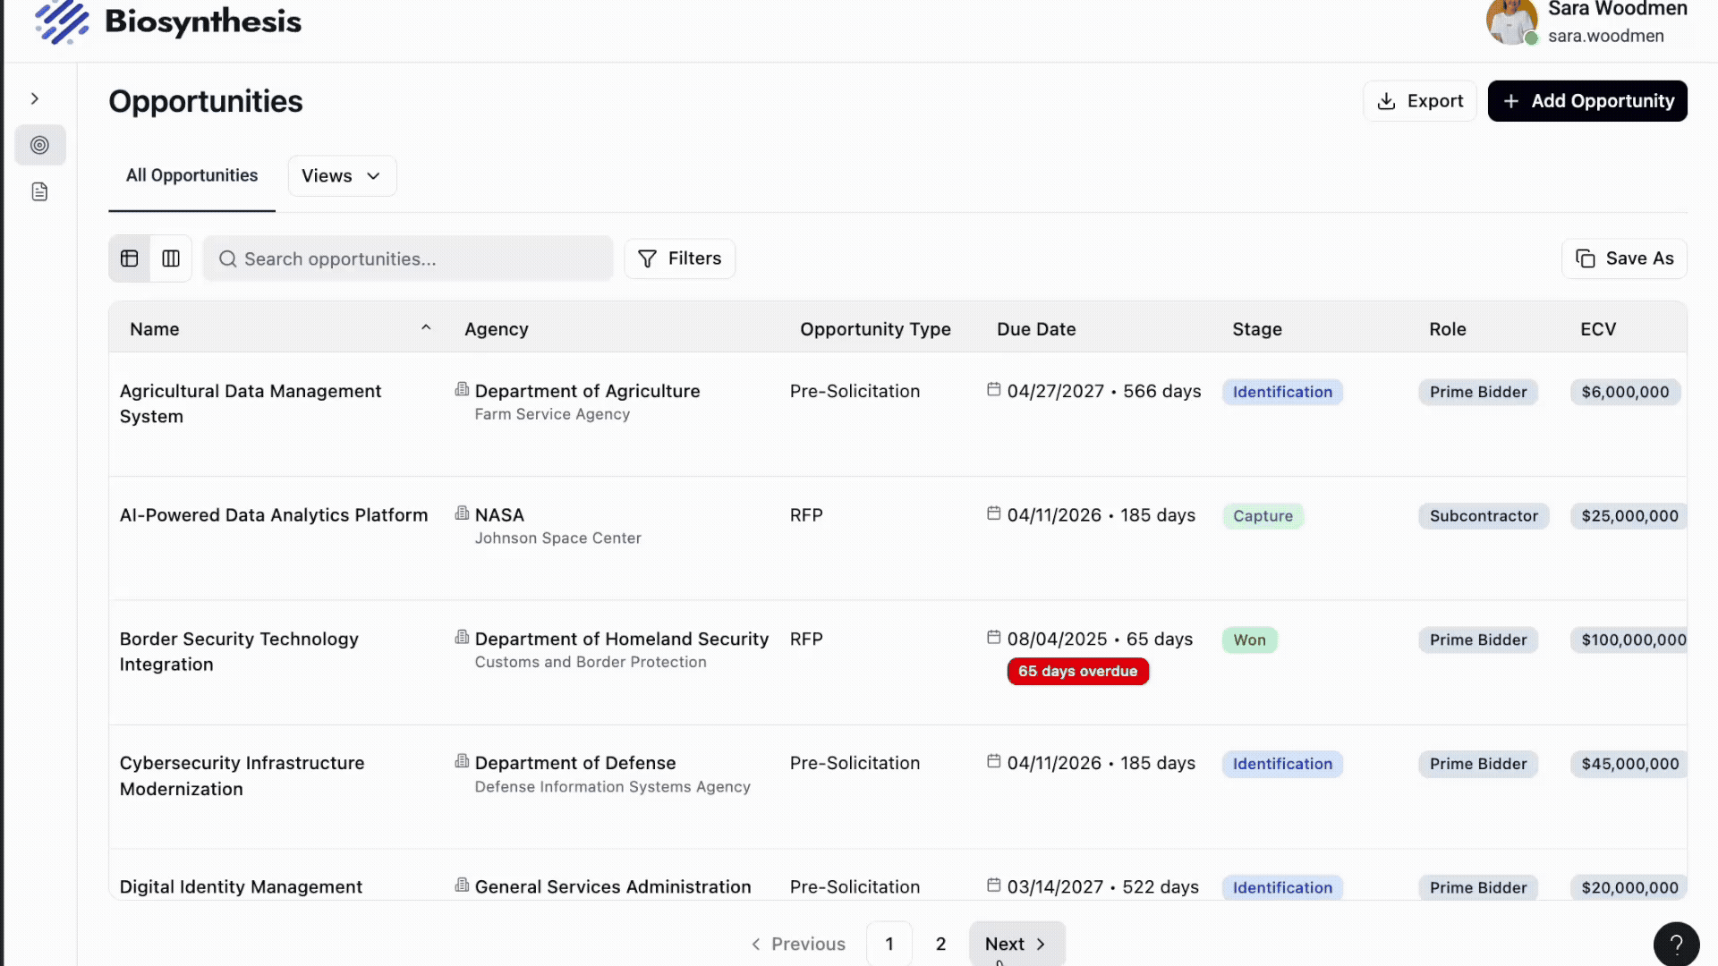Viewport: 1718px width, 966px height.
Task: Click the funnel icon in Filters button
Action: (647, 258)
